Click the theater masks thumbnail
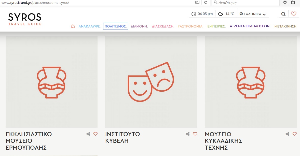The height and width of the screenshot is (156, 300). [x=151, y=82]
